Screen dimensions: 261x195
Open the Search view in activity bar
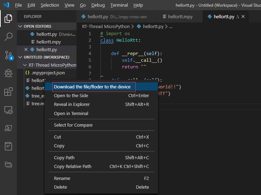[8, 36]
